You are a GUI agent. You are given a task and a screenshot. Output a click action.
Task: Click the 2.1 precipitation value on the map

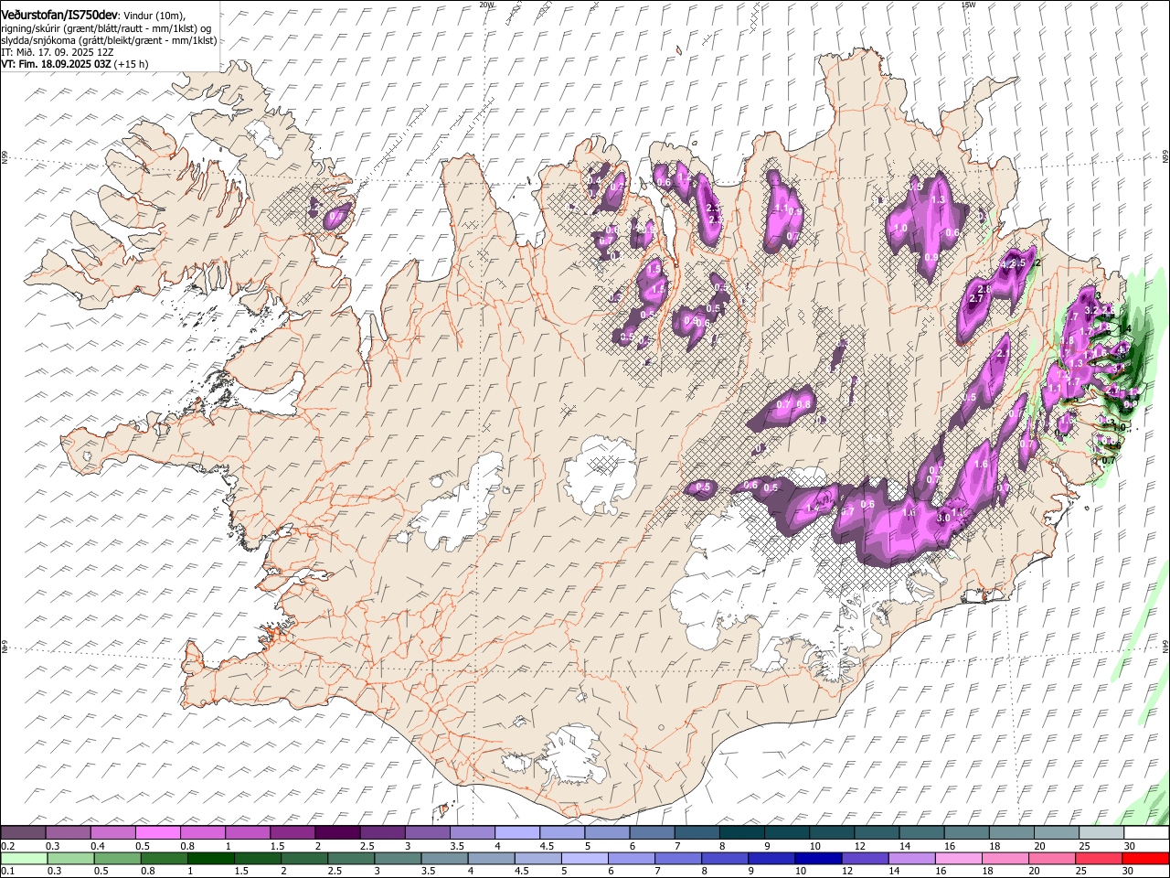1003,354
